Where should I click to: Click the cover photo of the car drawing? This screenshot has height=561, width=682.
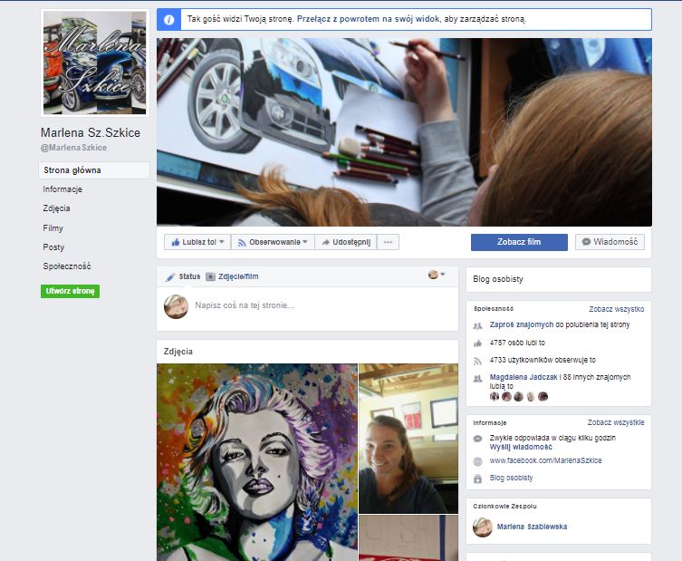(404, 132)
